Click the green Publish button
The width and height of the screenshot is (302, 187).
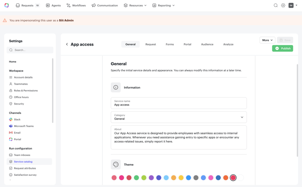tap(283, 48)
